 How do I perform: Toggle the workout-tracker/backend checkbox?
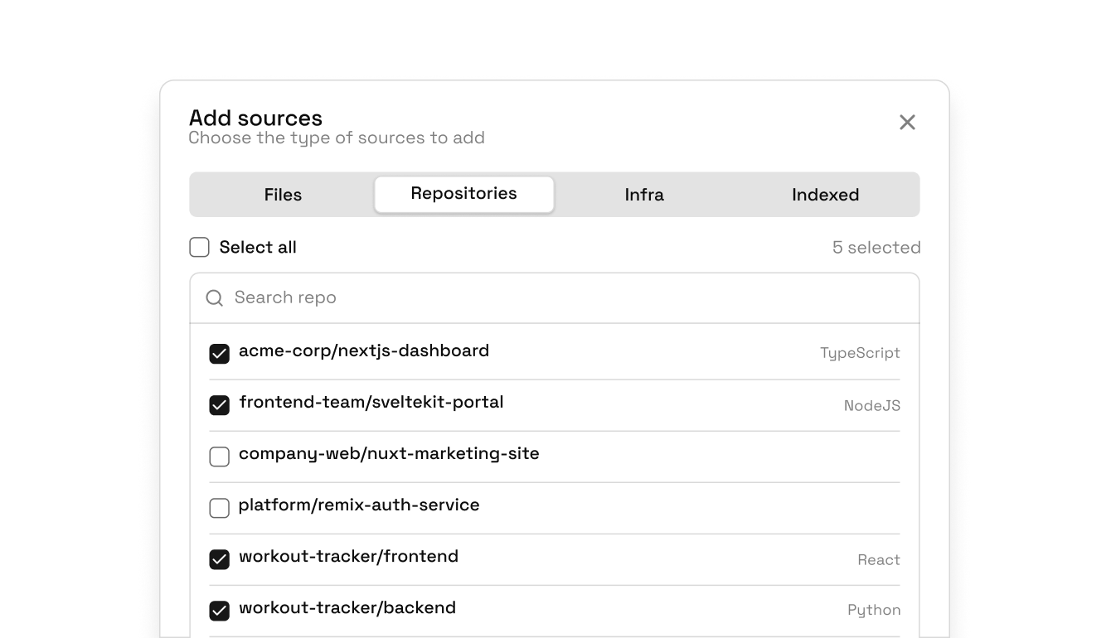click(x=219, y=611)
